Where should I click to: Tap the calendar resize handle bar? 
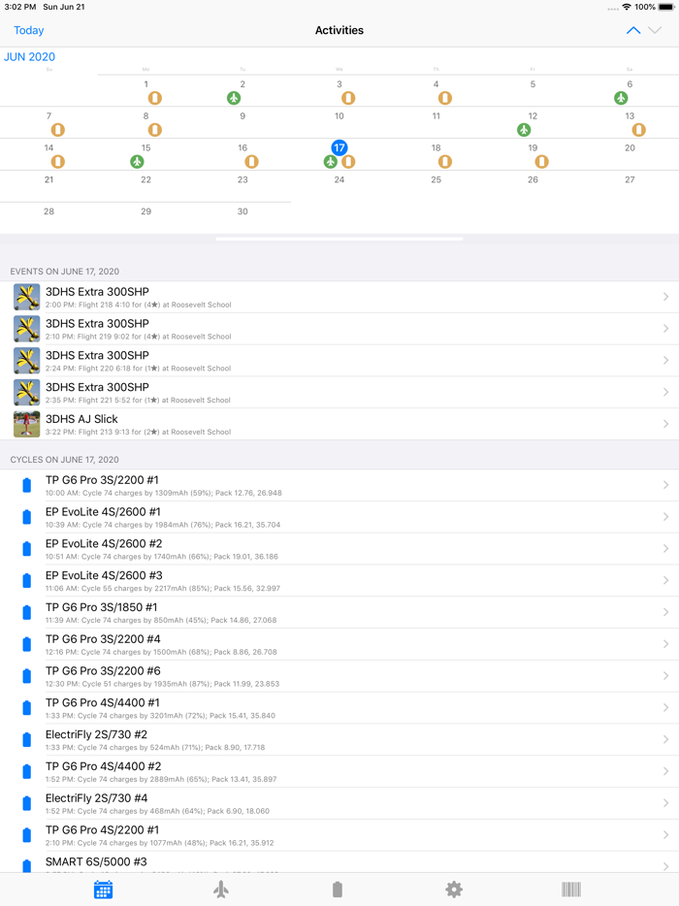339,239
